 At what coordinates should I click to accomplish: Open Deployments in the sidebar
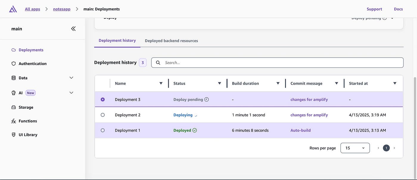(31, 50)
